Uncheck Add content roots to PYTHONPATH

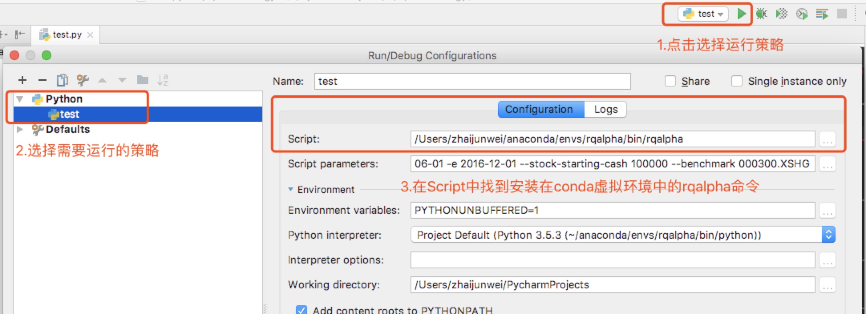pos(301,310)
